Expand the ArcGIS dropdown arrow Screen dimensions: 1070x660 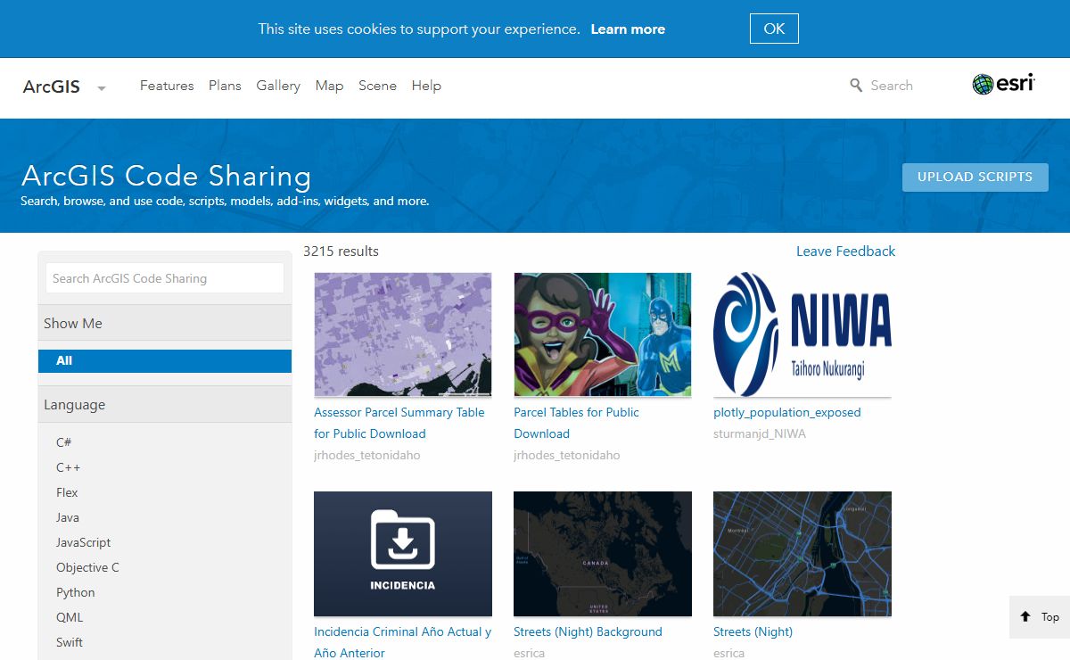(x=102, y=88)
